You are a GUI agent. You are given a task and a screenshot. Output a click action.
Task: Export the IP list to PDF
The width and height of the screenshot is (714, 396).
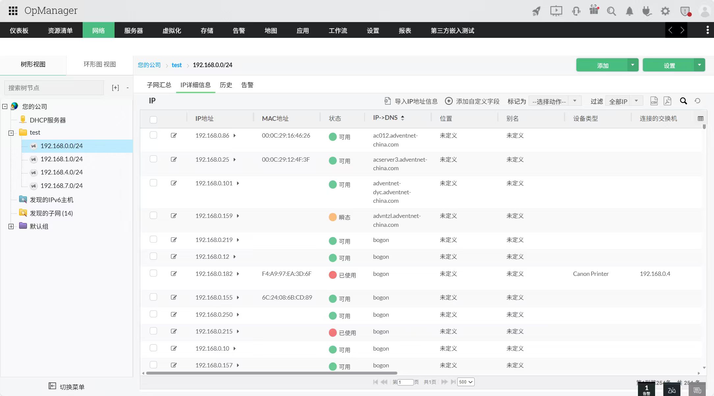(667, 101)
